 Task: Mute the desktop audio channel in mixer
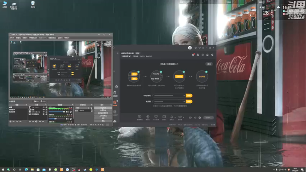(x=67, y=119)
